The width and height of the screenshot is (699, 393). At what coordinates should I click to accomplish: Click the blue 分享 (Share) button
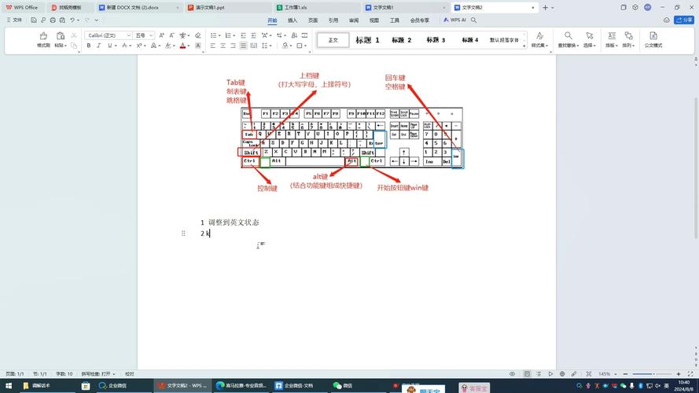pyautogui.click(x=686, y=20)
